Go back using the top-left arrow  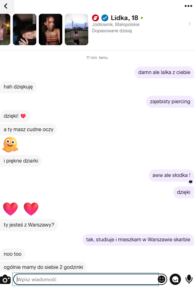coord(6,6)
